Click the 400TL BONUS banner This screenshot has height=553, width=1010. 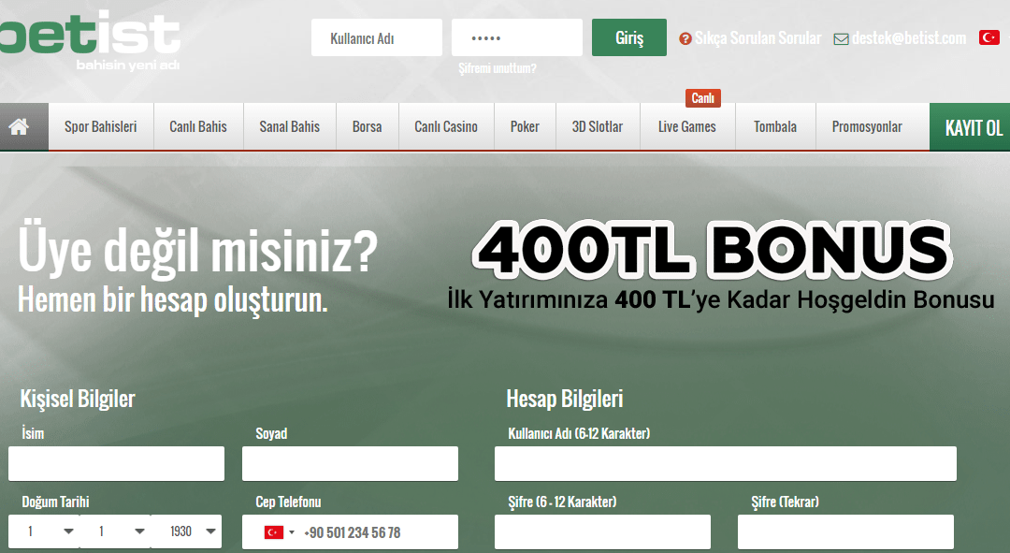[x=712, y=249]
